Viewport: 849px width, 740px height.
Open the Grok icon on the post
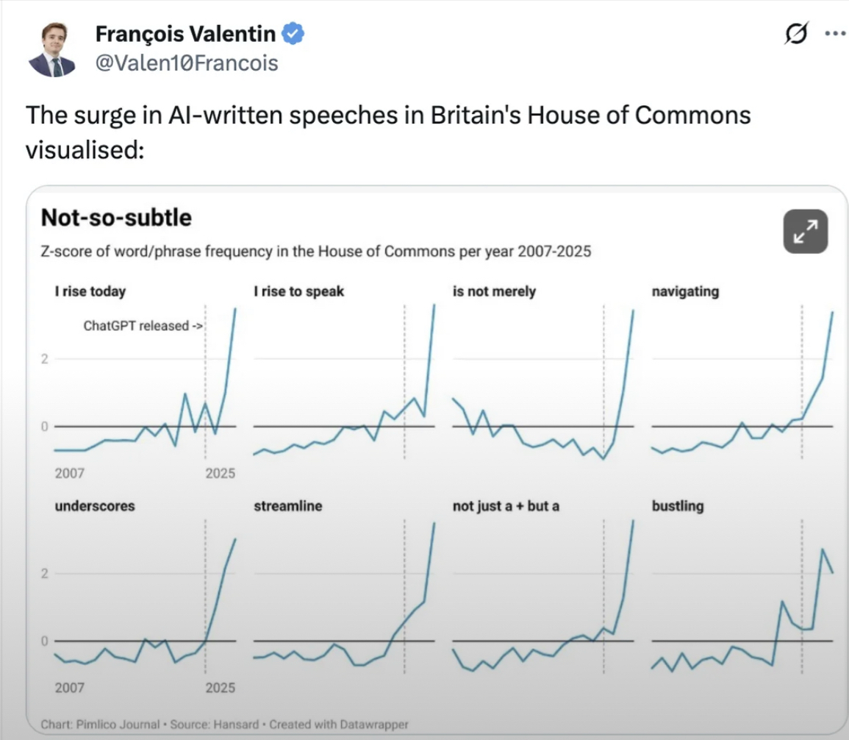(798, 33)
